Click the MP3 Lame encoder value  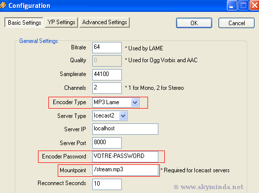pyautogui.click(x=107, y=102)
